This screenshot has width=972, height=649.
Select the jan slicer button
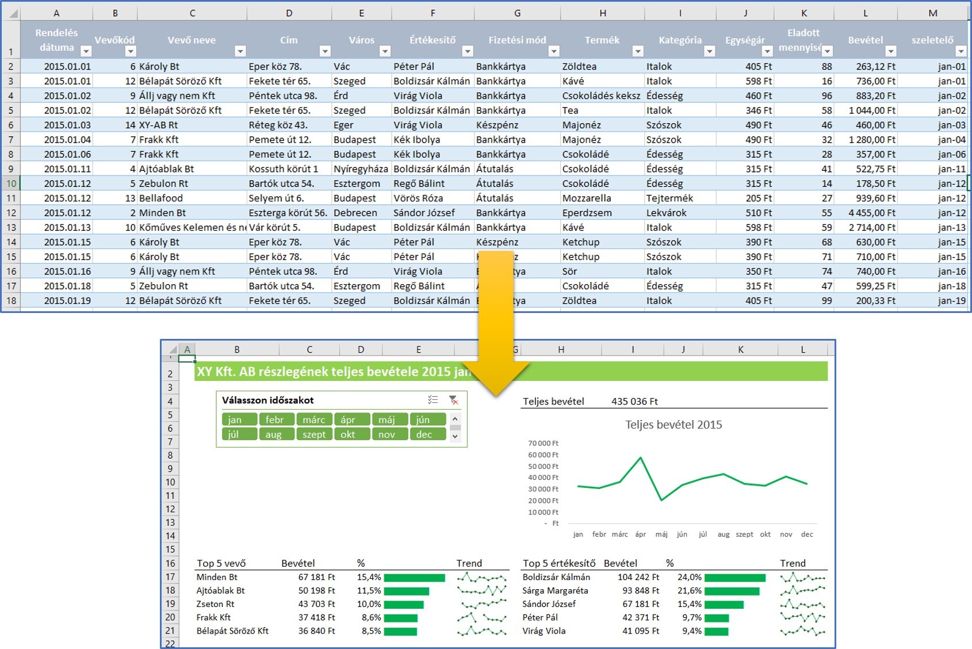click(x=239, y=419)
